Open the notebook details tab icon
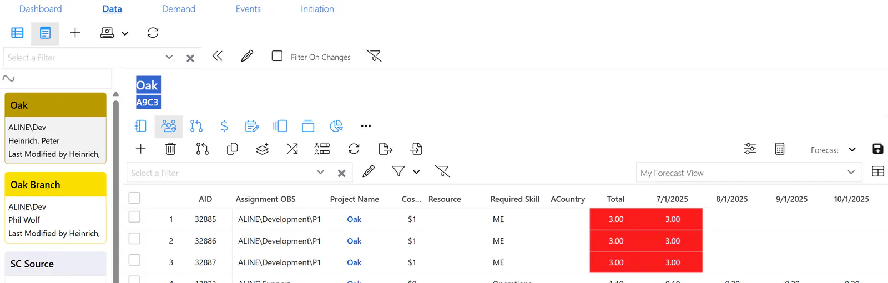The height and width of the screenshot is (283, 888). (x=140, y=126)
